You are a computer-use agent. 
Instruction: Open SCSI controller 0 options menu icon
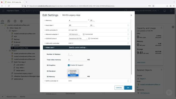128,30
